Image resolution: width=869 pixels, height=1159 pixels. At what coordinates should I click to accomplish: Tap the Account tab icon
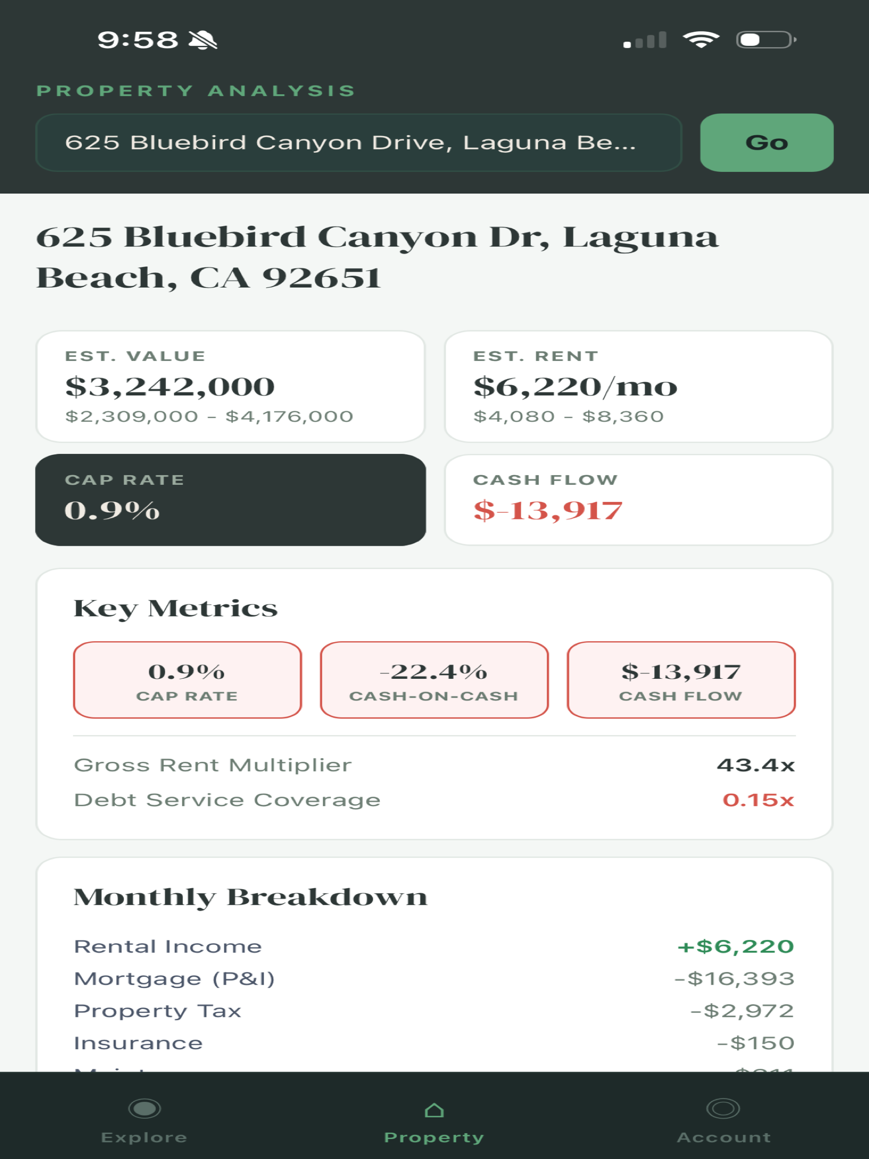723,1108
